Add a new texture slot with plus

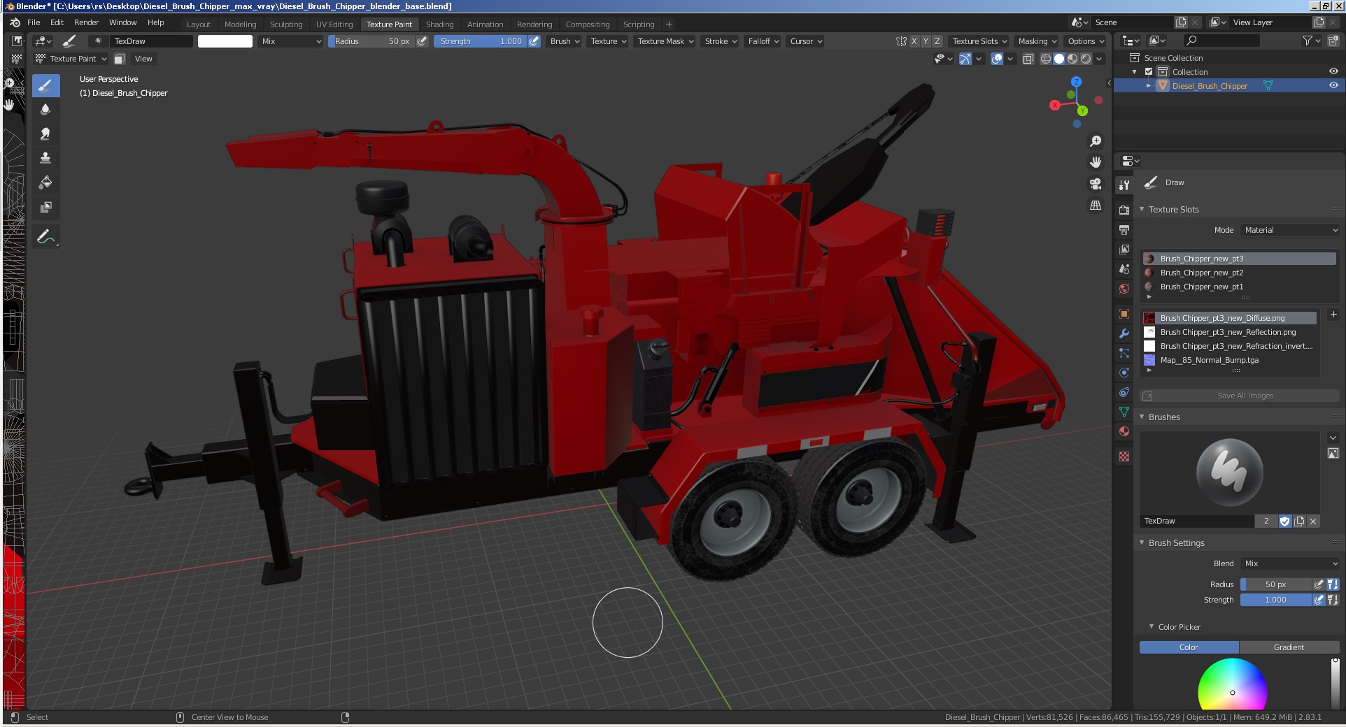pos(1333,315)
